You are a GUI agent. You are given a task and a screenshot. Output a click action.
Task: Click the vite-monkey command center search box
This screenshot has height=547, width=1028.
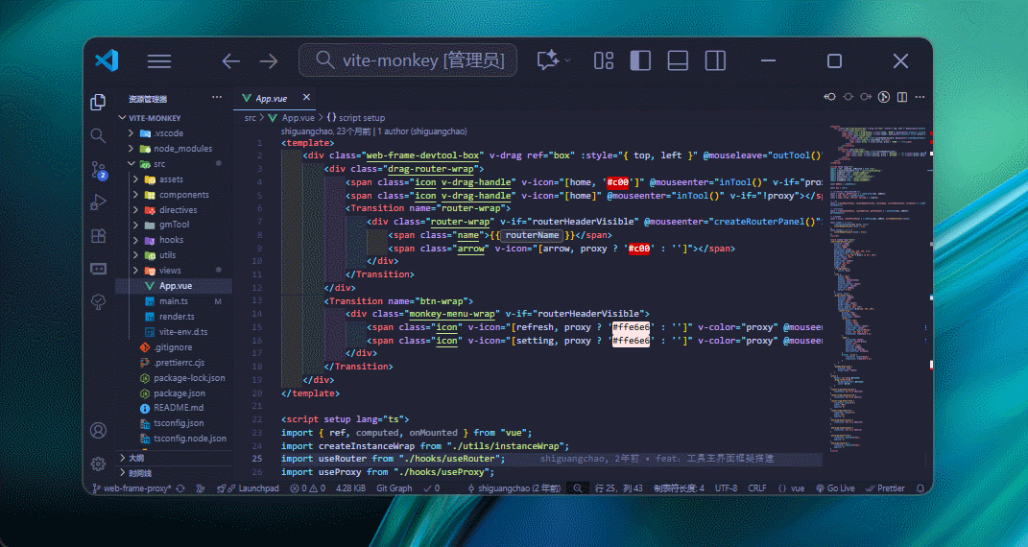[x=408, y=60]
